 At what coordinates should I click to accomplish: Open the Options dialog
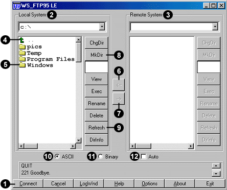tap(149, 184)
